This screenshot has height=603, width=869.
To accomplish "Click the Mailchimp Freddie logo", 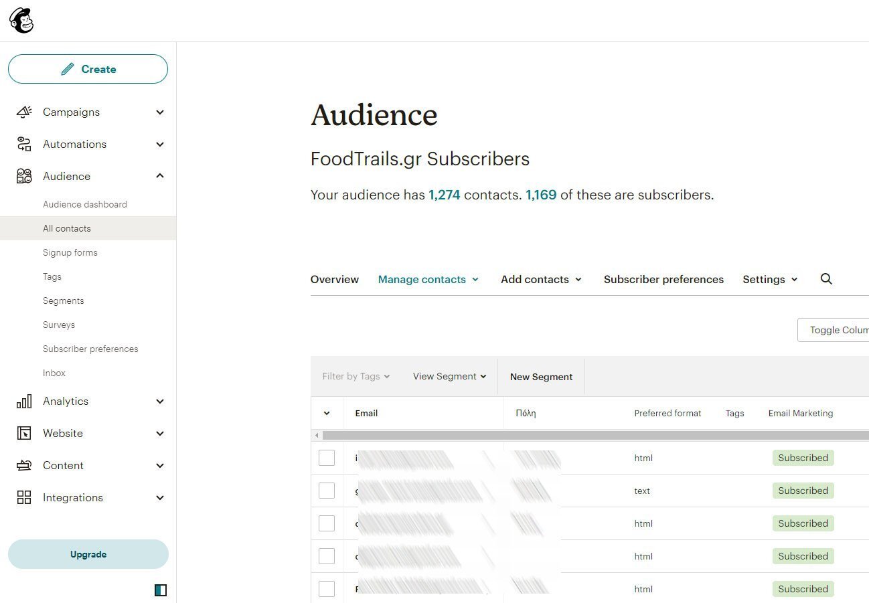I will coord(21,20).
